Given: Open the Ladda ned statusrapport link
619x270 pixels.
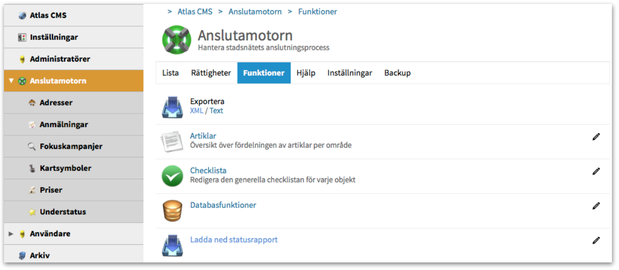Looking at the screenshot, I should tap(234, 240).
